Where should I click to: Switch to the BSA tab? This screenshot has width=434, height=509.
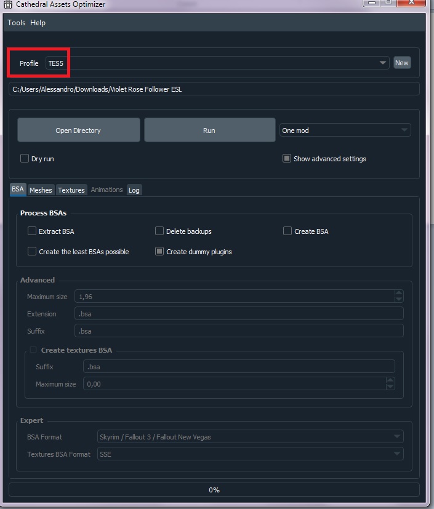[x=18, y=189]
